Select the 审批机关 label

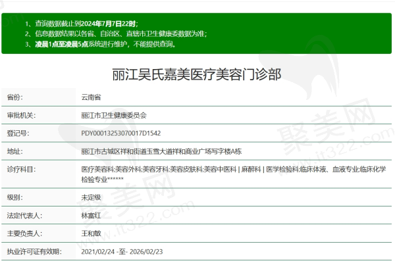tap(22, 116)
